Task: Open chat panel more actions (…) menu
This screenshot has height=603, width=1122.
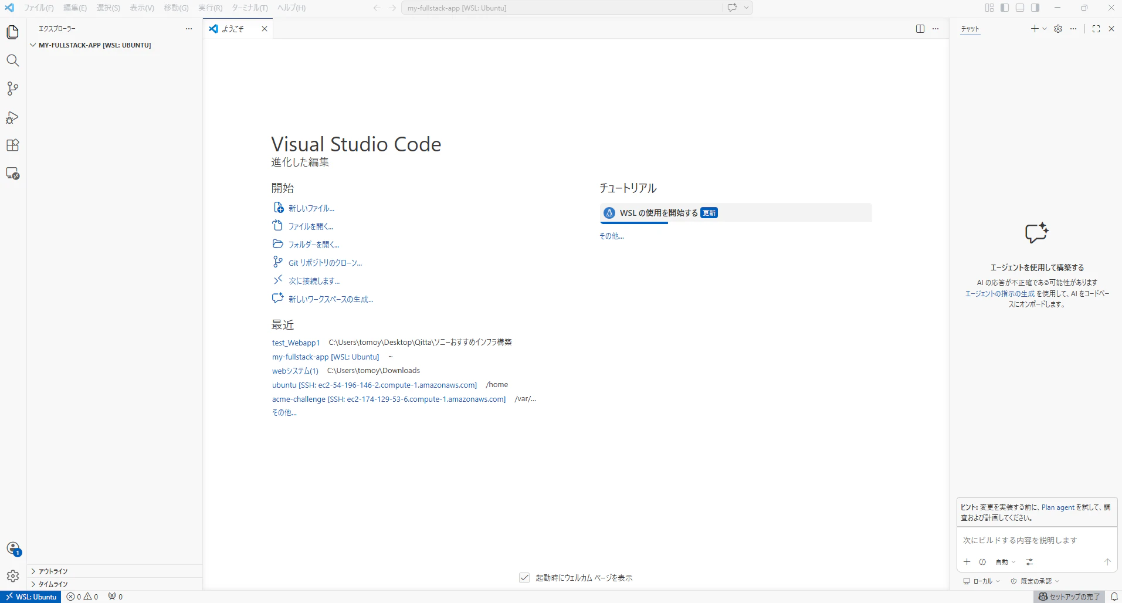Action: pyautogui.click(x=1073, y=29)
